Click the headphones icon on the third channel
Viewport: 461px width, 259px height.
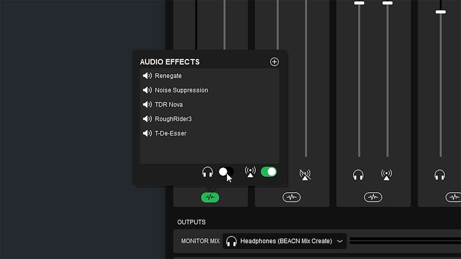(x=358, y=175)
